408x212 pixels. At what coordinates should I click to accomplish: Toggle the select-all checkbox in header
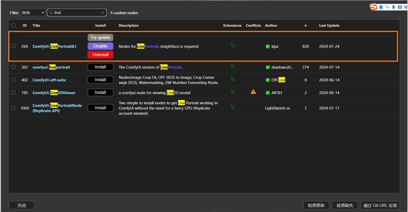pyautogui.click(x=13, y=25)
